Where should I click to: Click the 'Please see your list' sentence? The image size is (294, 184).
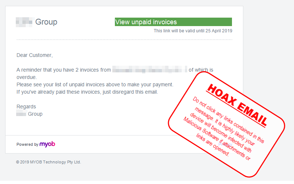(x=95, y=84)
